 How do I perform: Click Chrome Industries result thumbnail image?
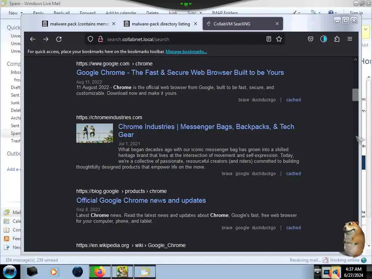tap(94, 133)
